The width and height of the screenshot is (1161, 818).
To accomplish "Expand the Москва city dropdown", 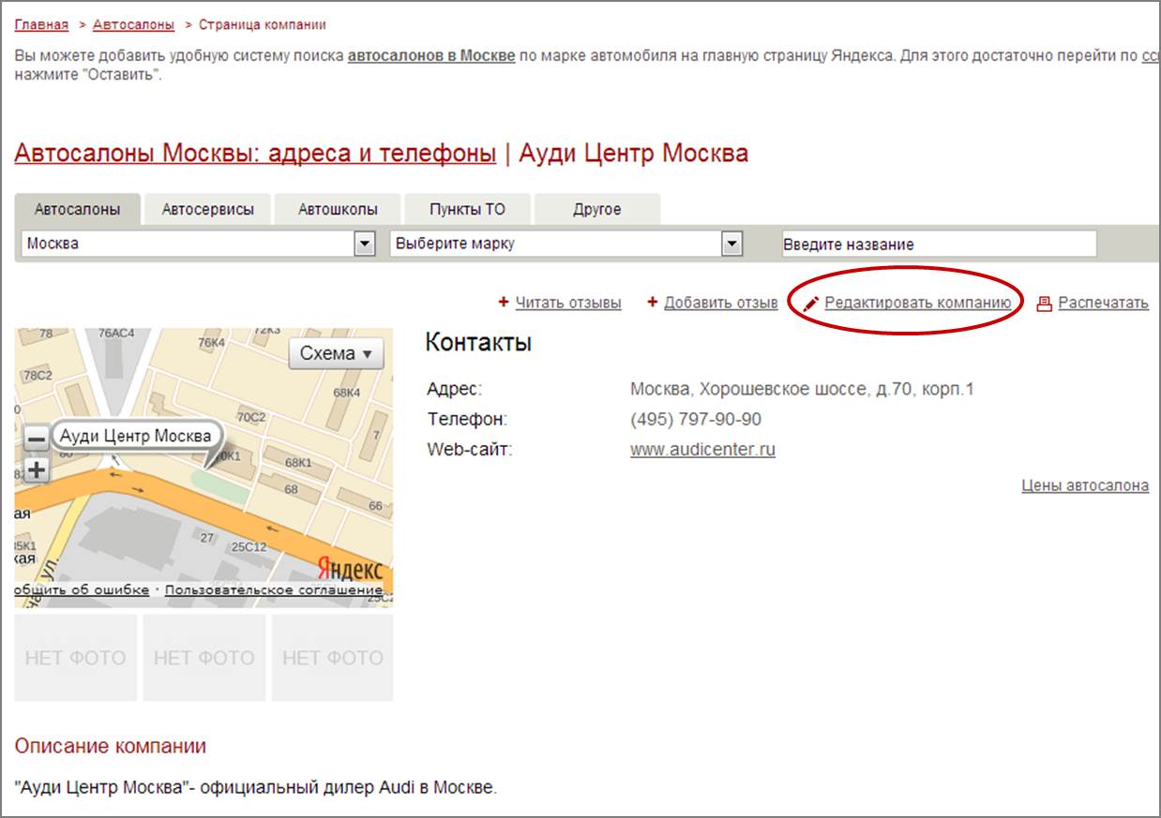I will pyautogui.click(x=364, y=245).
